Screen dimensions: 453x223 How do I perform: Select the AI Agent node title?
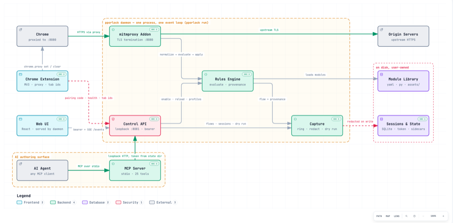42,168
